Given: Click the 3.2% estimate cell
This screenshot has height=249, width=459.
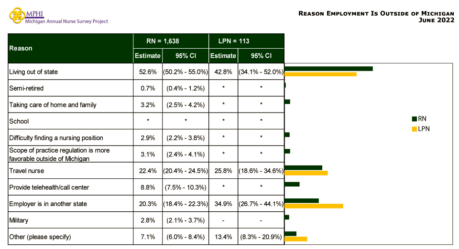Looking at the screenshot, I should [148, 105].
